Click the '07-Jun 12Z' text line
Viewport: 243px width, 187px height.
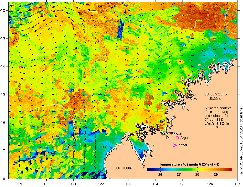click(213, 120)
